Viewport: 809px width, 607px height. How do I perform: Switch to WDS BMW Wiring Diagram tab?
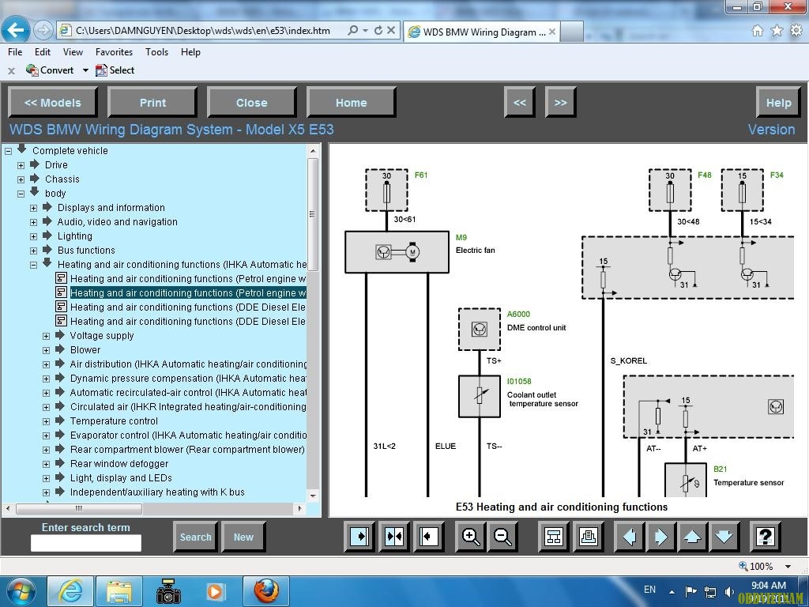[x=481, y=32]
